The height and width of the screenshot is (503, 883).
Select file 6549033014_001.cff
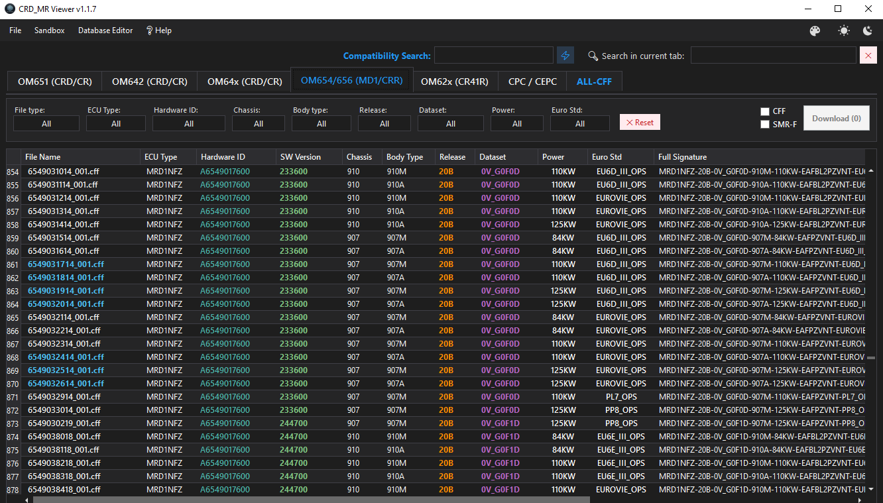pos(64,410)
